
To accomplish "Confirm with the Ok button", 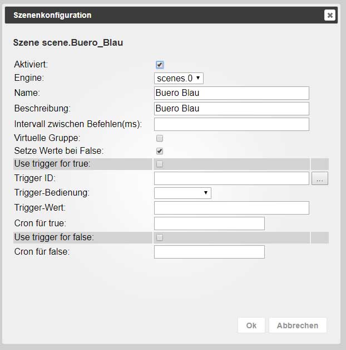I will 251,325.
